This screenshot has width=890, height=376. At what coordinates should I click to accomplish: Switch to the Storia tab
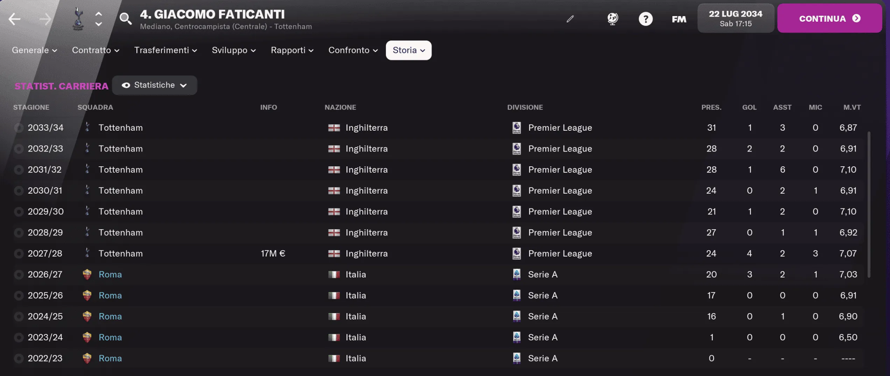(x=408, y=50)
